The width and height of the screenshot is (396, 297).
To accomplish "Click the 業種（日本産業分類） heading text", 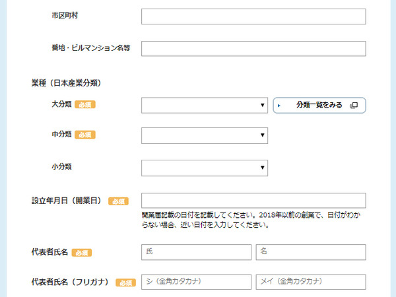I will pos(66,83).
